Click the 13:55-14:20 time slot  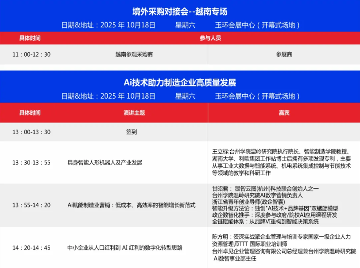tap(31, 205)
